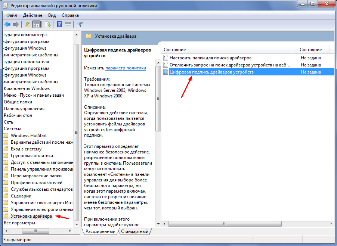Click folder icon beside Профили пользователей

click(6, 183)
